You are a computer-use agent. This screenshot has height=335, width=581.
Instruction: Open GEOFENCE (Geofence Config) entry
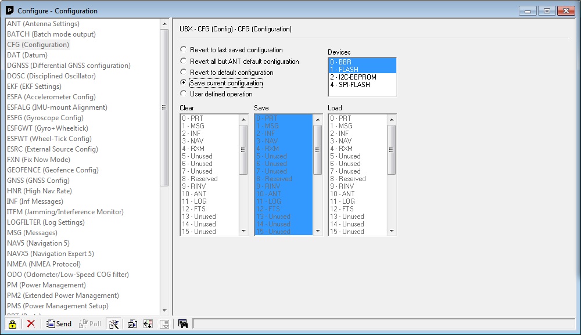[x=53, y=170]
